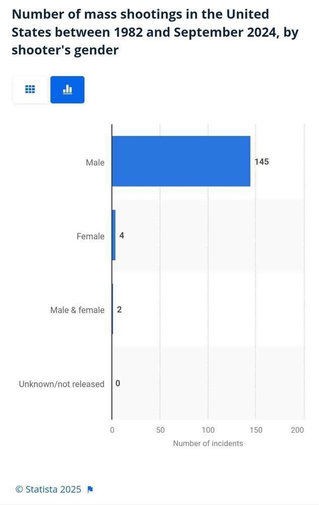Select the Male bar in the chart

(x=181, y=162)
